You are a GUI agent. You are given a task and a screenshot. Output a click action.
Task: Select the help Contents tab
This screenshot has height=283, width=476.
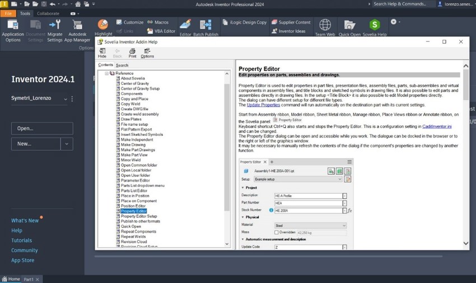[x=105, y=65]
